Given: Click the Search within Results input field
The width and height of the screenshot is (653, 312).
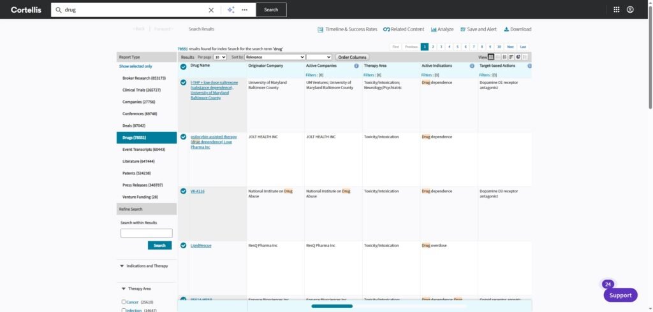Looking at the screenshot, I should 146,233.
